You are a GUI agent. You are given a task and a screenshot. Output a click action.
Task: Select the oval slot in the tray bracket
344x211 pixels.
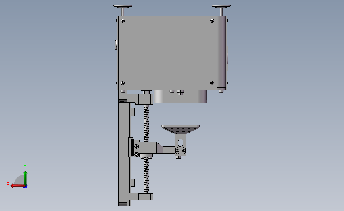[181, 143]
